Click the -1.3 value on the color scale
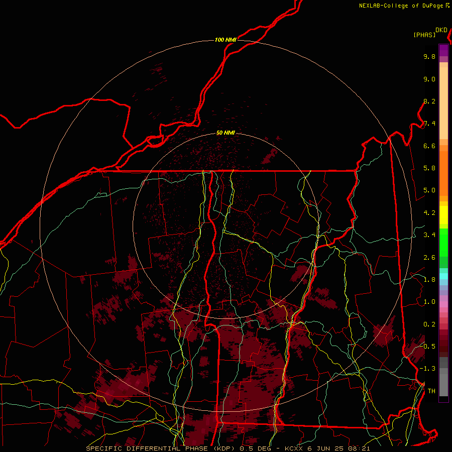This screenshot has height=452, width=452. [x=427, y=369]
